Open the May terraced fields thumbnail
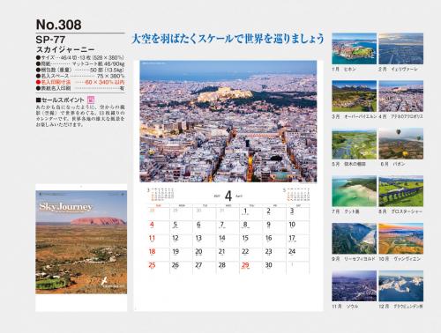This screenshot has height=333, width=441. (354, 144)
